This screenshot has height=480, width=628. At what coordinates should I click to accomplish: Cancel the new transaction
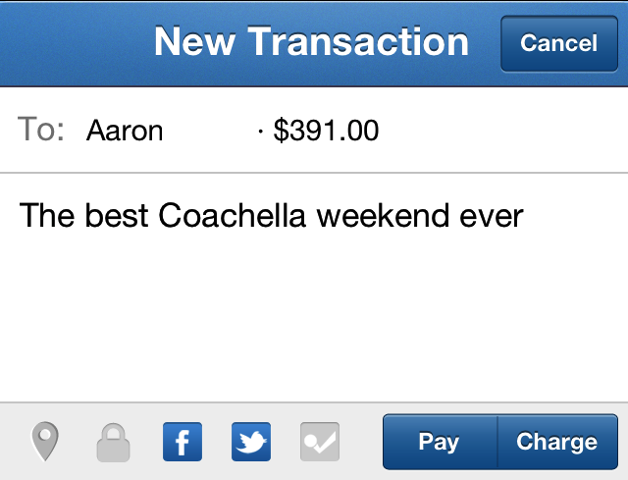pos(558,43)
